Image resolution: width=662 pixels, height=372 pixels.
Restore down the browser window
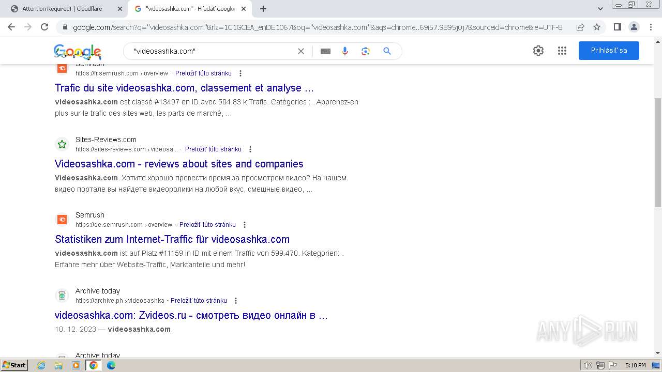631,4
